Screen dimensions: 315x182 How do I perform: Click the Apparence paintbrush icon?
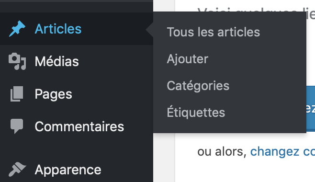[x=17, y=169]
